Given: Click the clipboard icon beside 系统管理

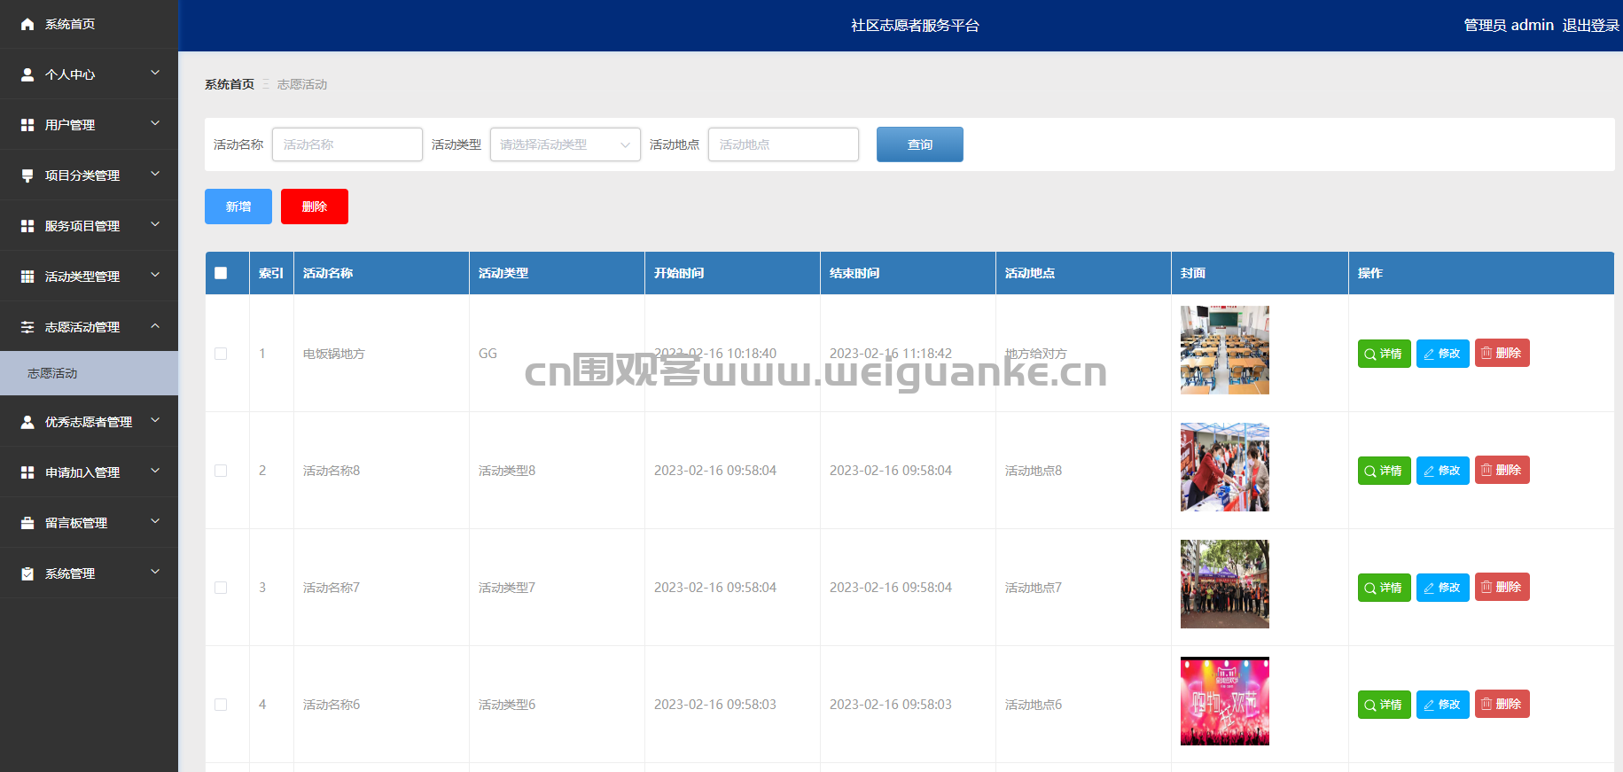Looking at the screenshot, I should [x=27, y=573].
